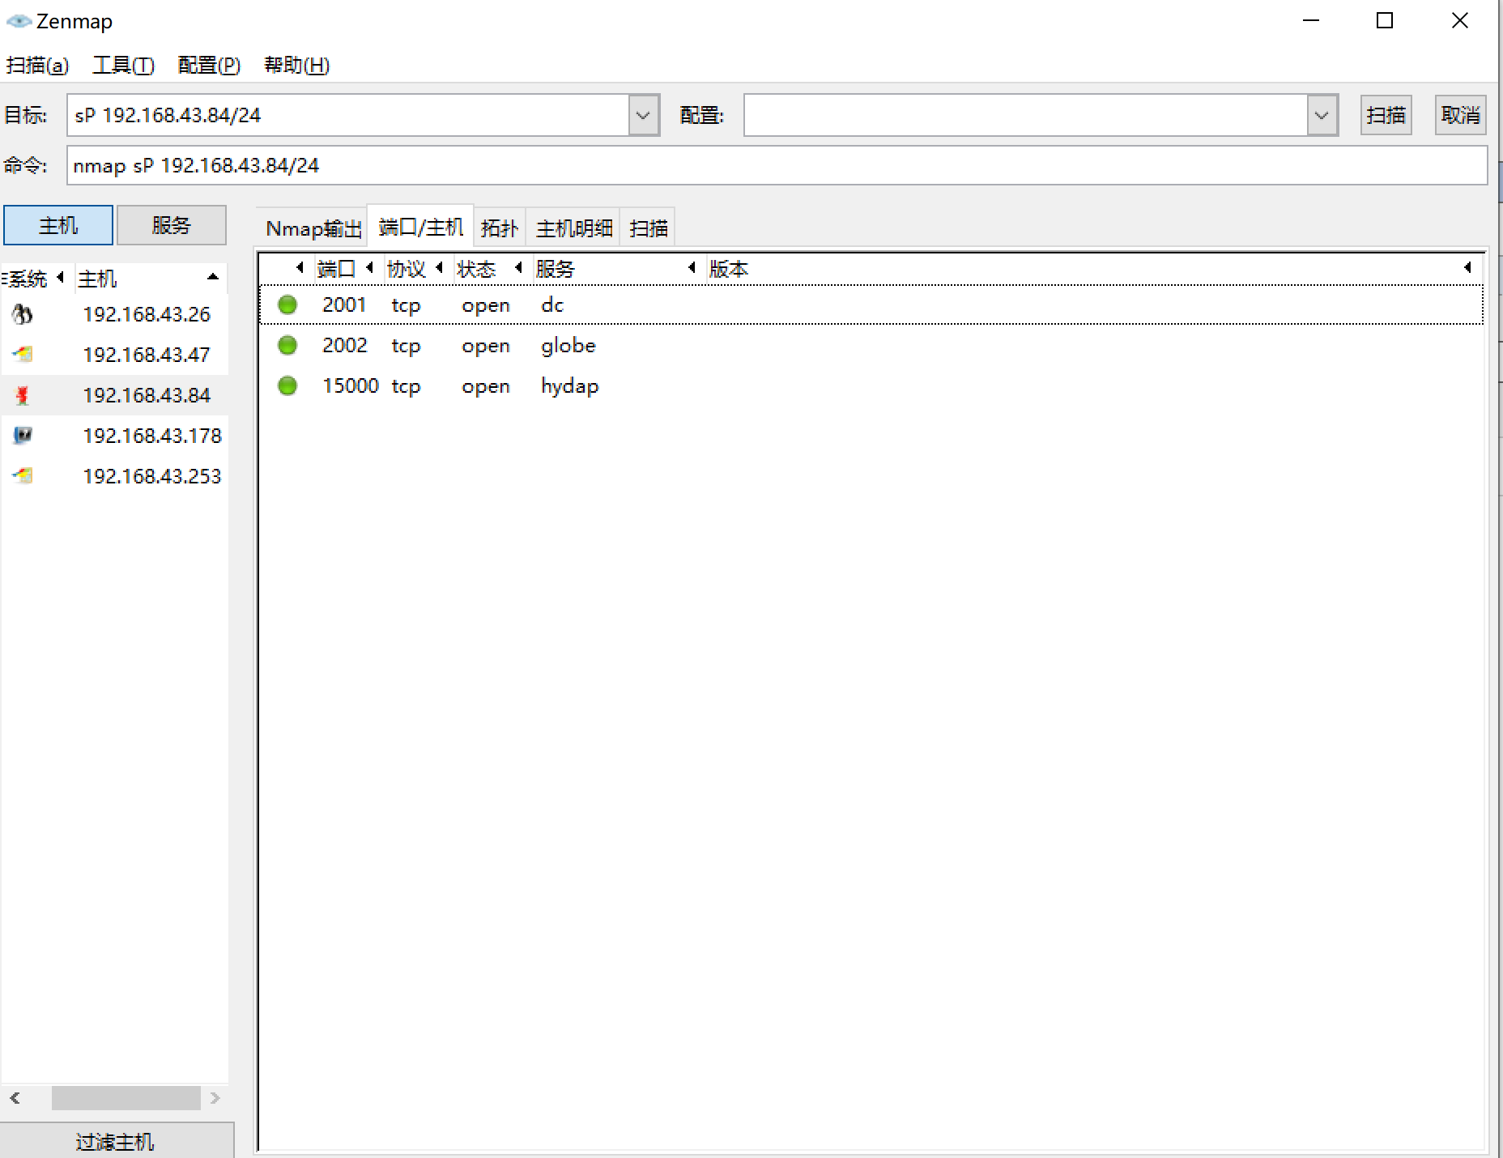This screenshot has width=1503, height=1158.
Task: Click into the 命令 command input field
Action: pyautogui.click(x=777, y=165)
